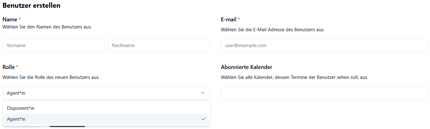Click the Rolle field label
Image resolution: width=430 pixels, height=129 pixels.
tap(8, 67)
